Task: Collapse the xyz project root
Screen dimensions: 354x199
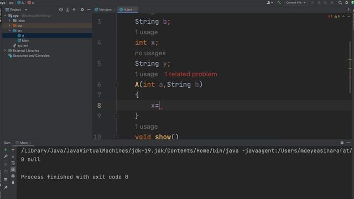Action: [x=5, y=15]
